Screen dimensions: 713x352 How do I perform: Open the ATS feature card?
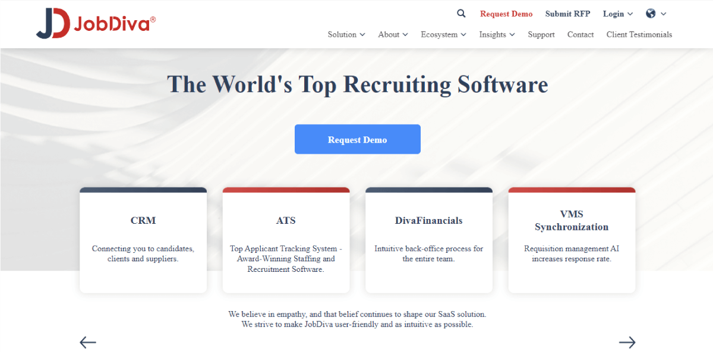(286, 240)
